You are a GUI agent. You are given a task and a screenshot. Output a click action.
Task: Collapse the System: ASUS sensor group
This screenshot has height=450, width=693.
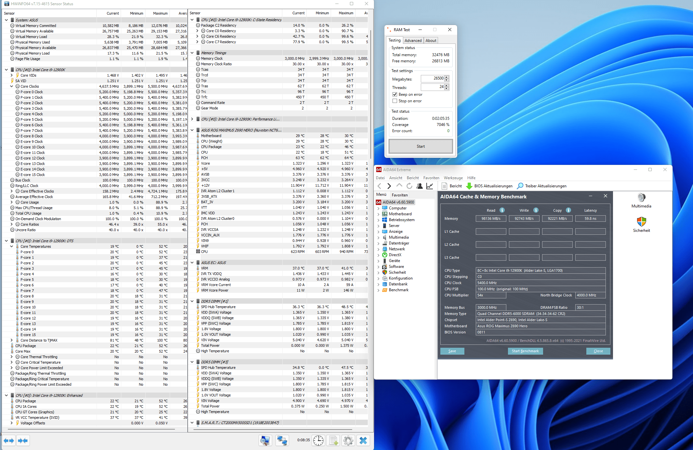(x=6, y=20)
